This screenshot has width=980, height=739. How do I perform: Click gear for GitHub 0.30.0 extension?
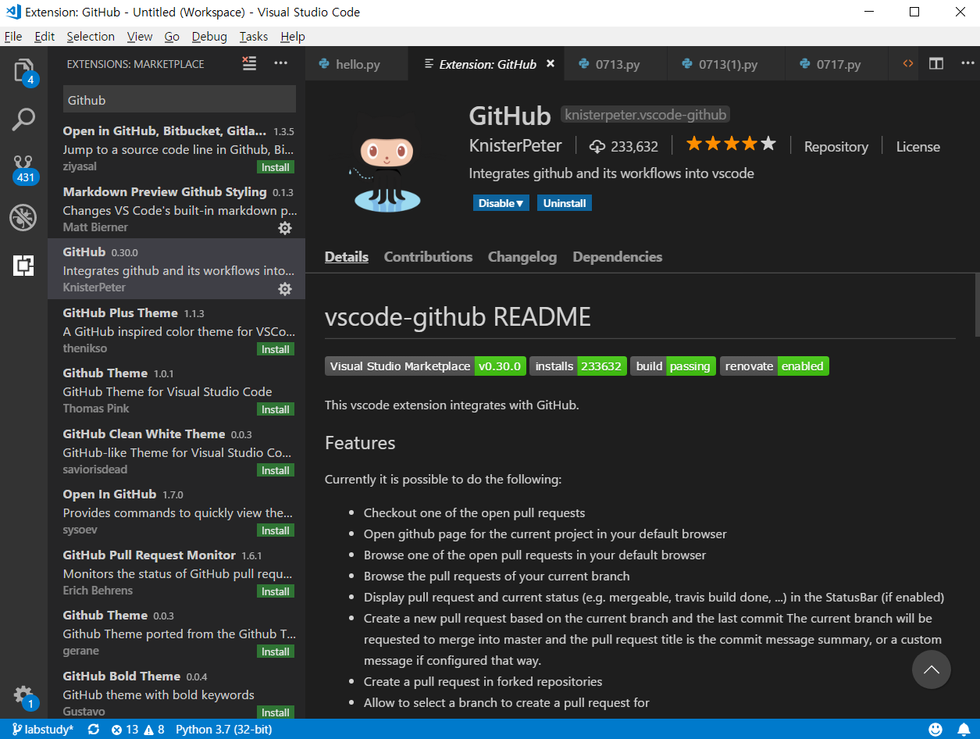[x=285, y=289]
